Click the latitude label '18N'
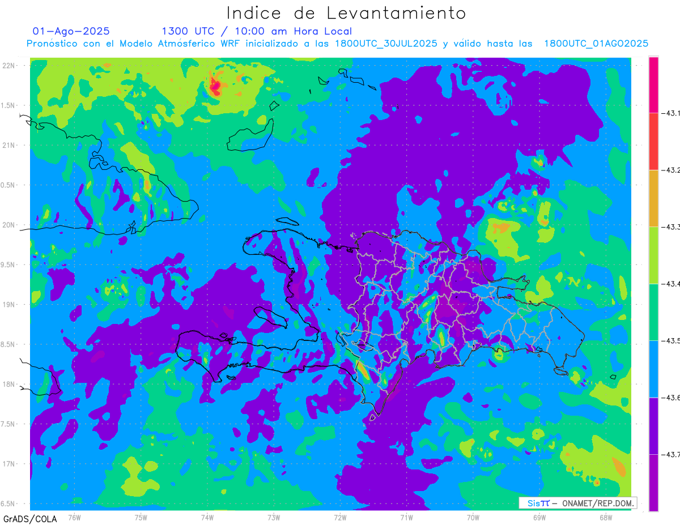Screen dimensions: 680x525 click(8, 385)
